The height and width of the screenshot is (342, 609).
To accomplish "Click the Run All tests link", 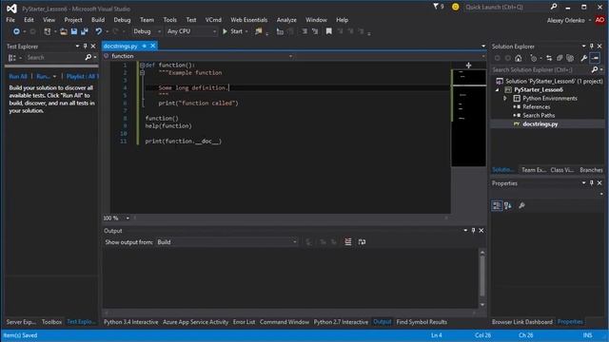I will tap(18, 76).
